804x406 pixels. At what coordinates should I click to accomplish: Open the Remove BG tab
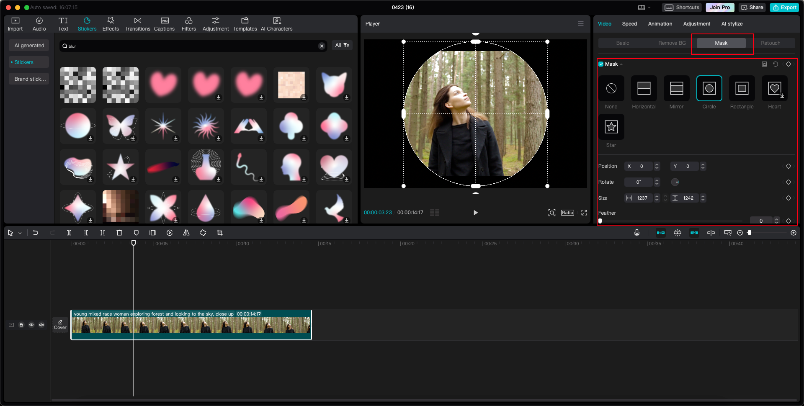672,43
